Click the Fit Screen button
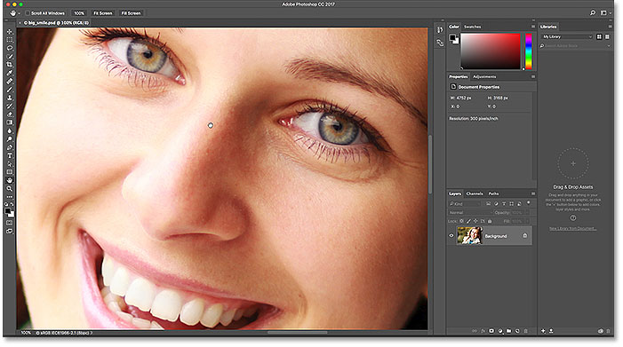 coord(103,13)
